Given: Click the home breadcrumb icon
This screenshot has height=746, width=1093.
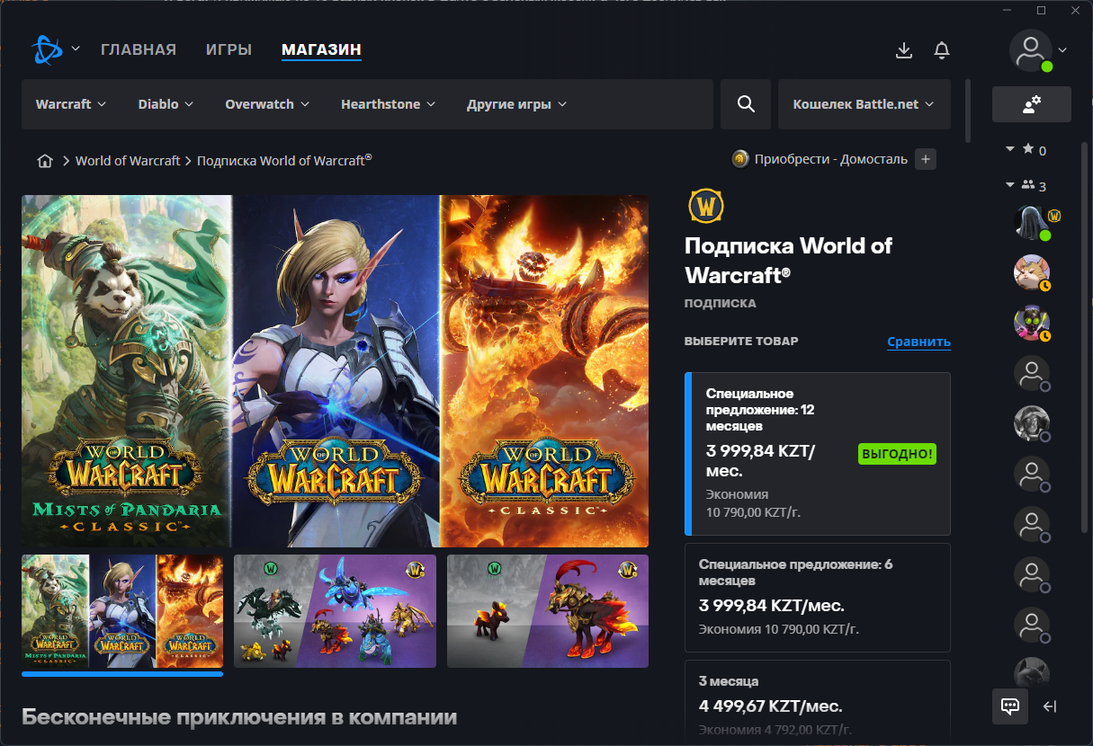Looking at the screenshot, I should [45, 161].
